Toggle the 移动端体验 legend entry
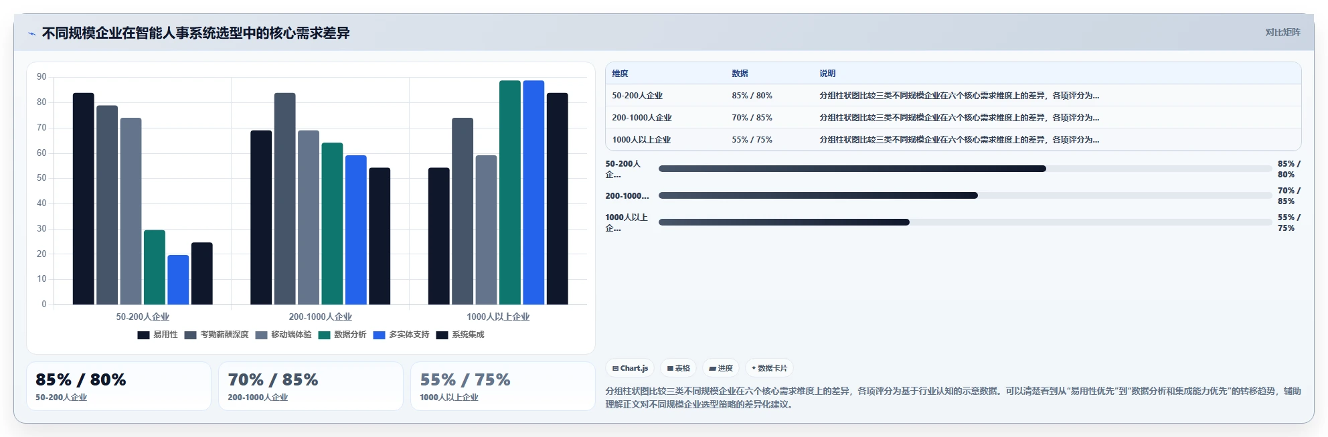 [x=283, y=335]
